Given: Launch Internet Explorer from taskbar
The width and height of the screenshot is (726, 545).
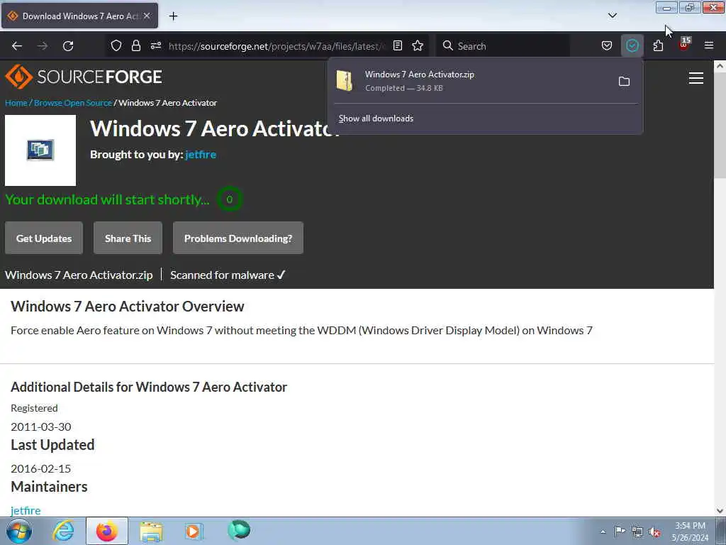Looking at the screenshot, I should (63, 531).
